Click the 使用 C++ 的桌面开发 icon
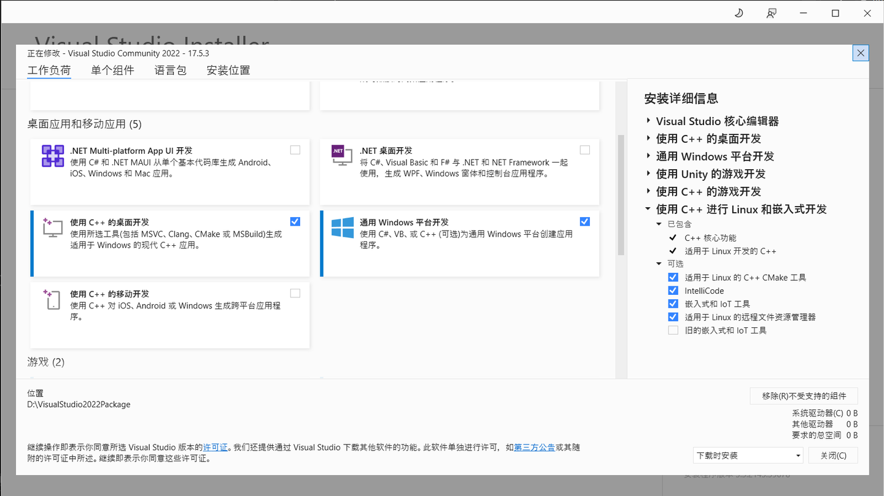Screen dimensions: 884x496 click(x=52, y=227)
